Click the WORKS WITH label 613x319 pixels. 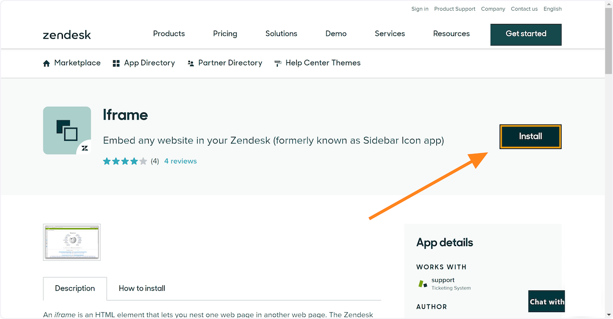click(441, 267)
